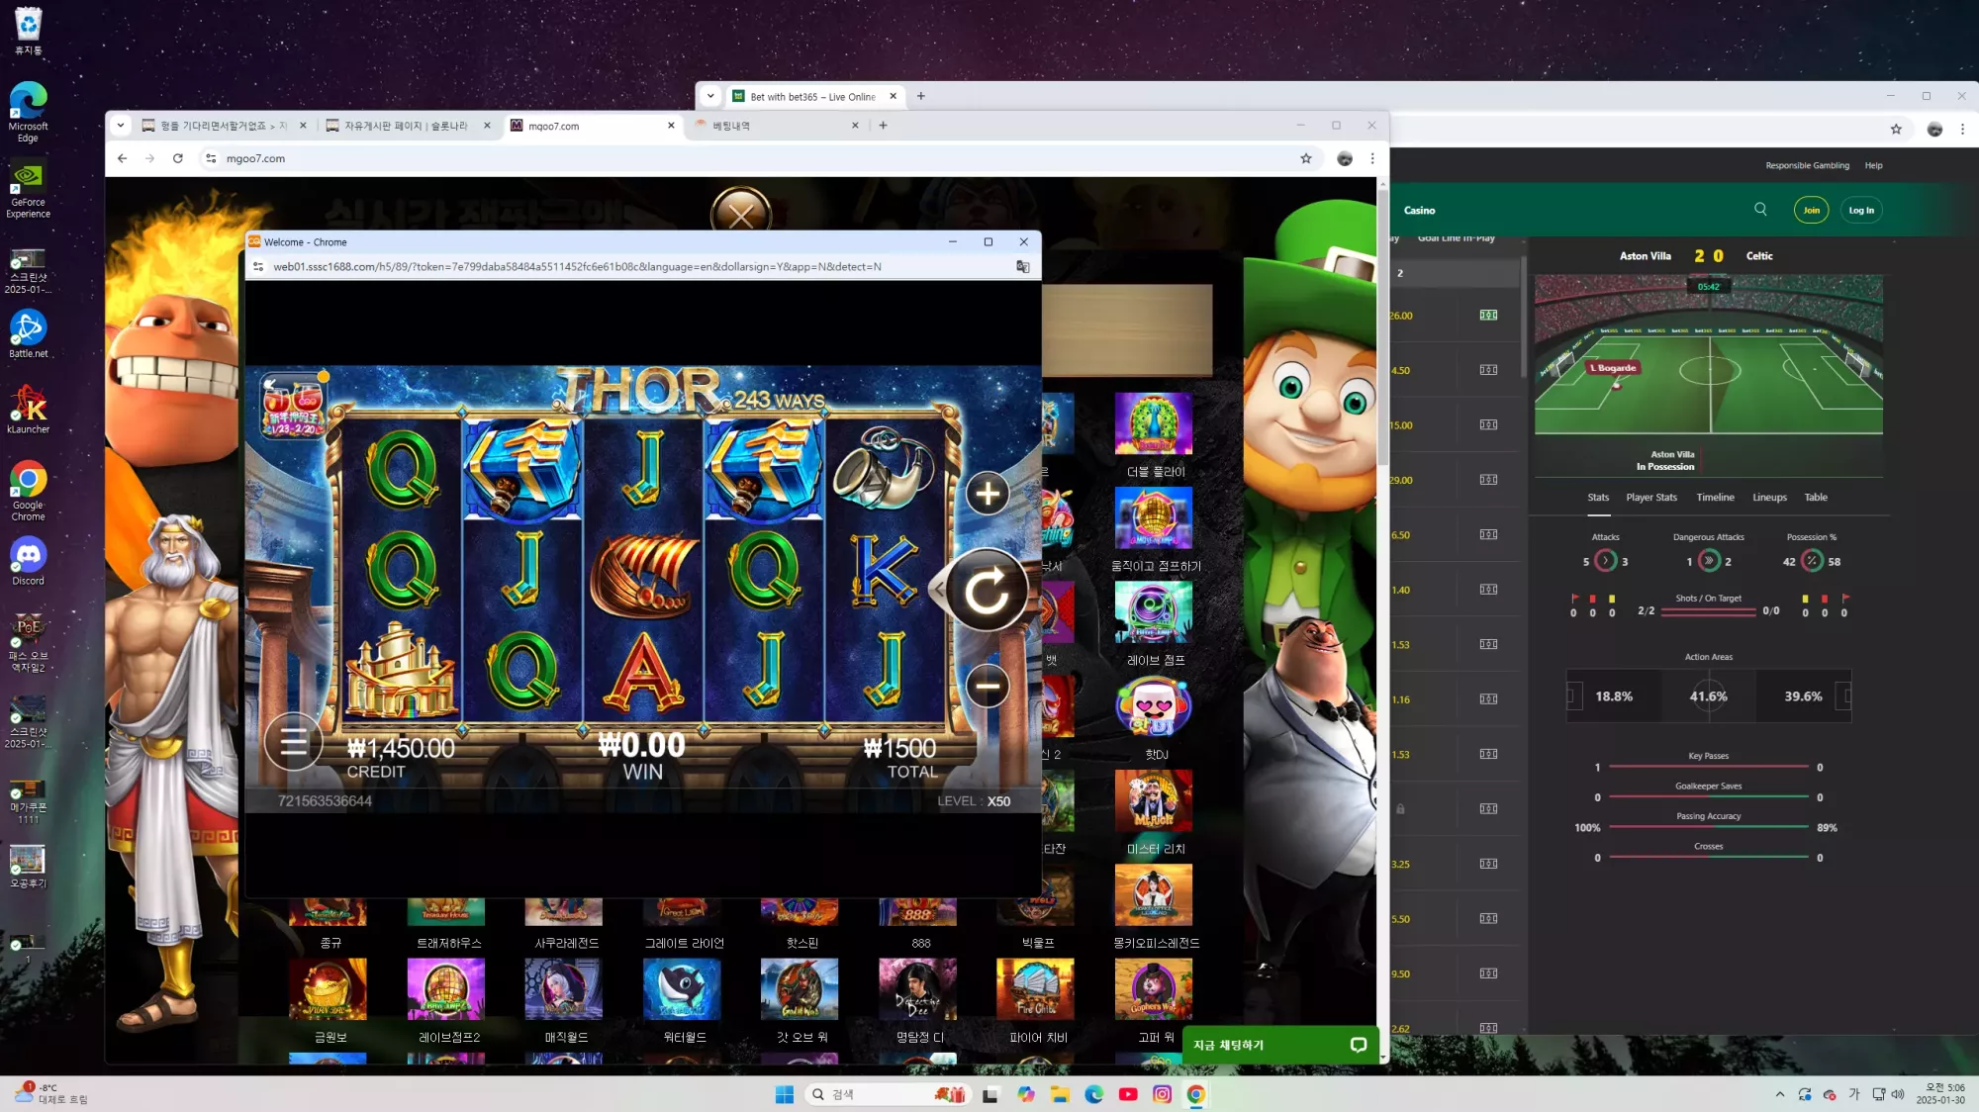Open the 지금 채팅하기 live chat bar
Viewport: 1979px width, 1112px height.
tap(1279, 1045)
